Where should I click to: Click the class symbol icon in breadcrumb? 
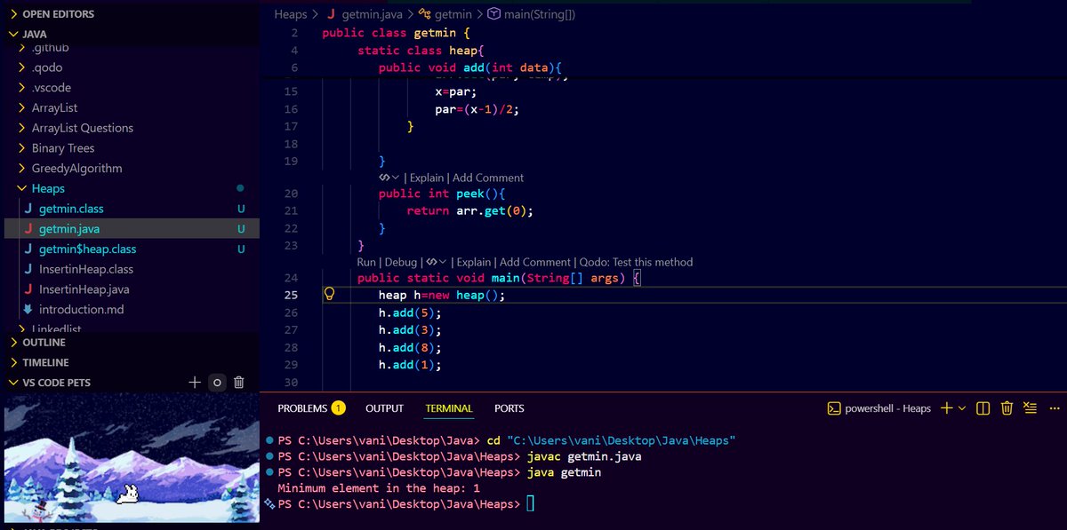pos(425,14)
